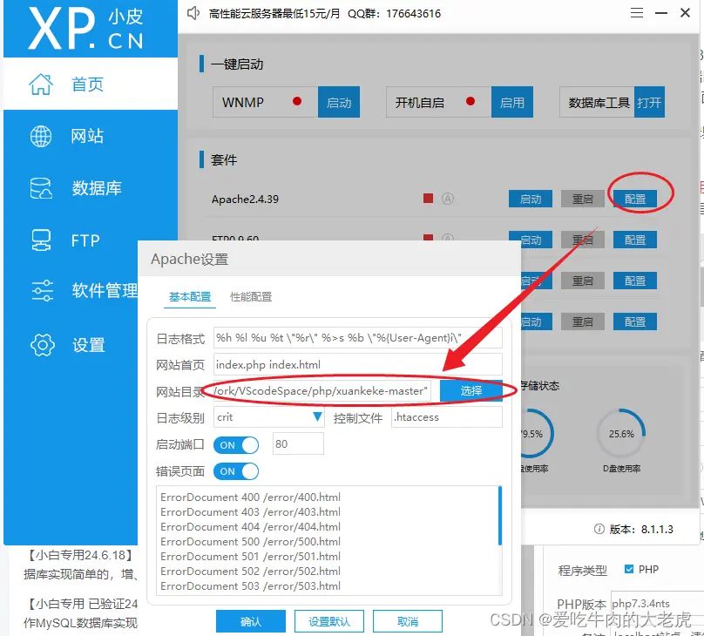Open the hamburger menu icon
704x636 pixels.
point(637,13)
